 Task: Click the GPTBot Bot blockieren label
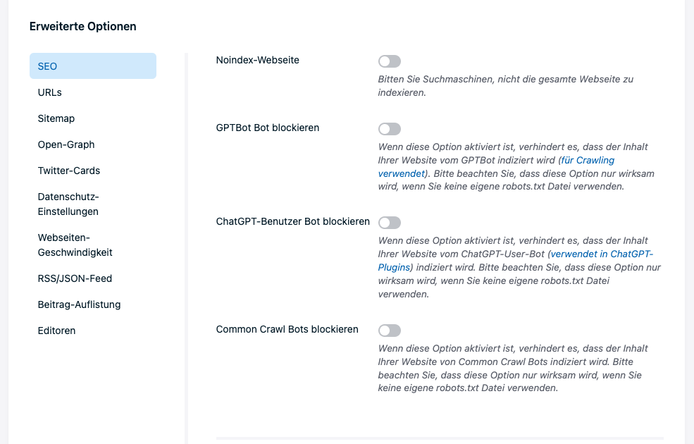coord(268,128)
